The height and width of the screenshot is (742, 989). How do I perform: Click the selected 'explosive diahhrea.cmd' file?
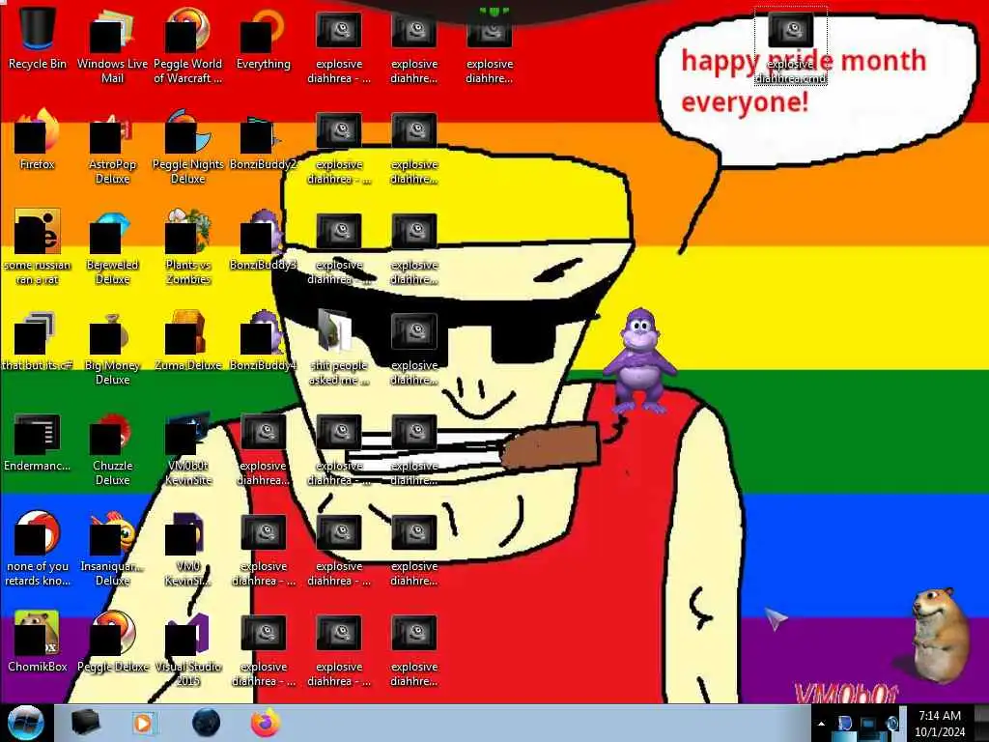[x=791, y=45]
